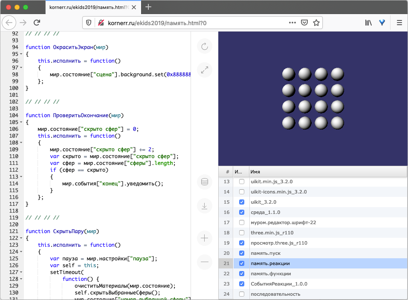Check the последовательность checkbox
Viewport: 408px width, 300px height.
tap(242, 294)
